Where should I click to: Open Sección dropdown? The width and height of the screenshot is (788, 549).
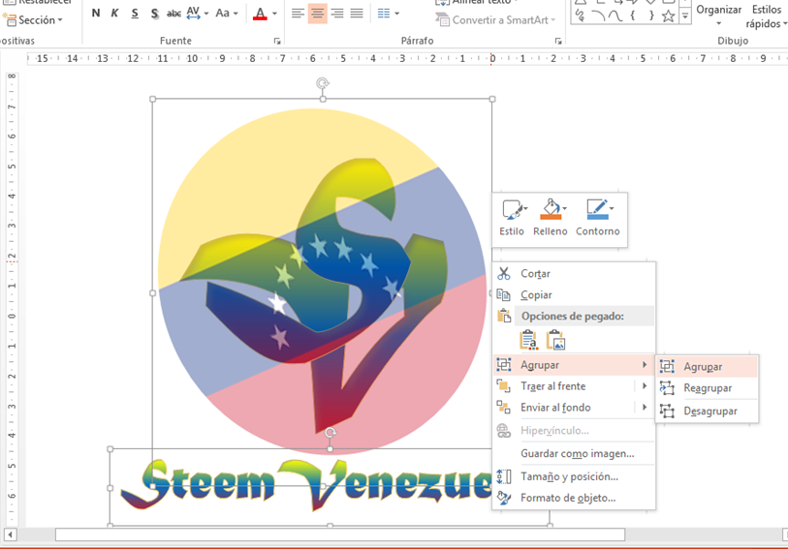33,20
